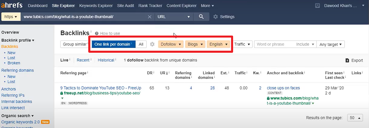Image resolution: width=369 pixels, height=128 pixels.
Task: Open Anchors in sidebar
Action: coord(8,89)
